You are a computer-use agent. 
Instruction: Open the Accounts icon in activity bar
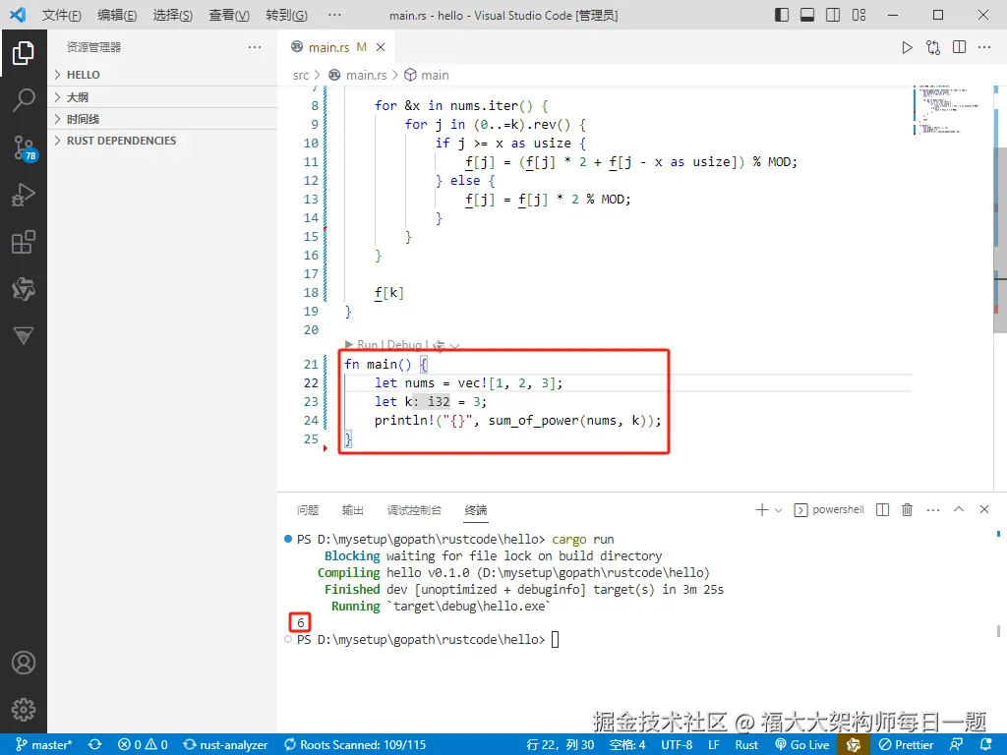(24, 663)
